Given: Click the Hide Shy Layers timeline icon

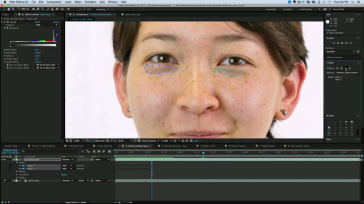Looking at the screenshot, I should point(94,151).
